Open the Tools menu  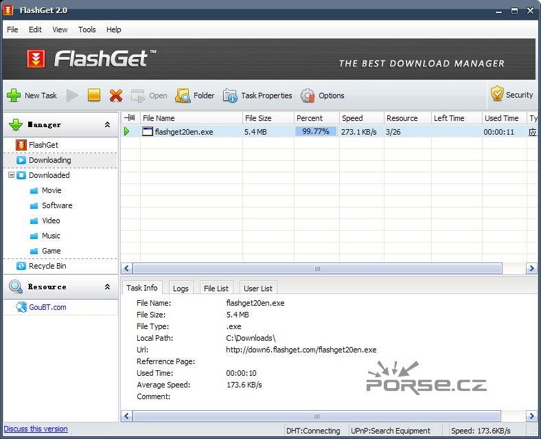click(x=87, y=30)
